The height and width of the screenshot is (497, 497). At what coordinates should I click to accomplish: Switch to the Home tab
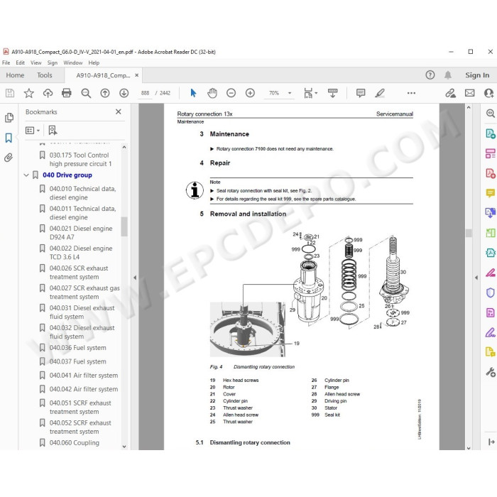click(15, 75)
